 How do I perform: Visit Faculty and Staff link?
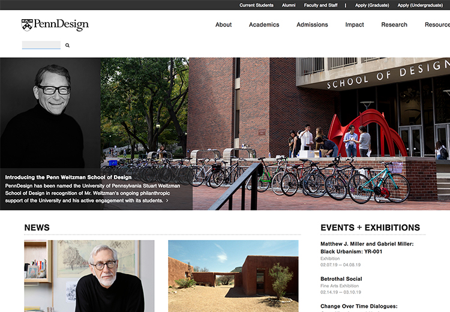tap(321, 5)
